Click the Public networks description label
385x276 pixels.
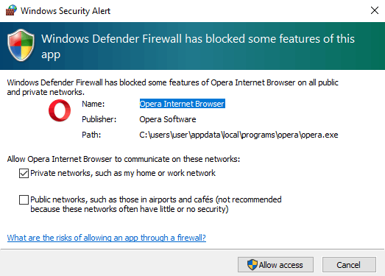point(156,205)
